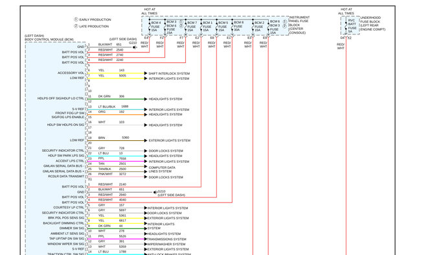Click the ACCENT LPS CTRL pin label
421x255 pixels.
point(70,161)
